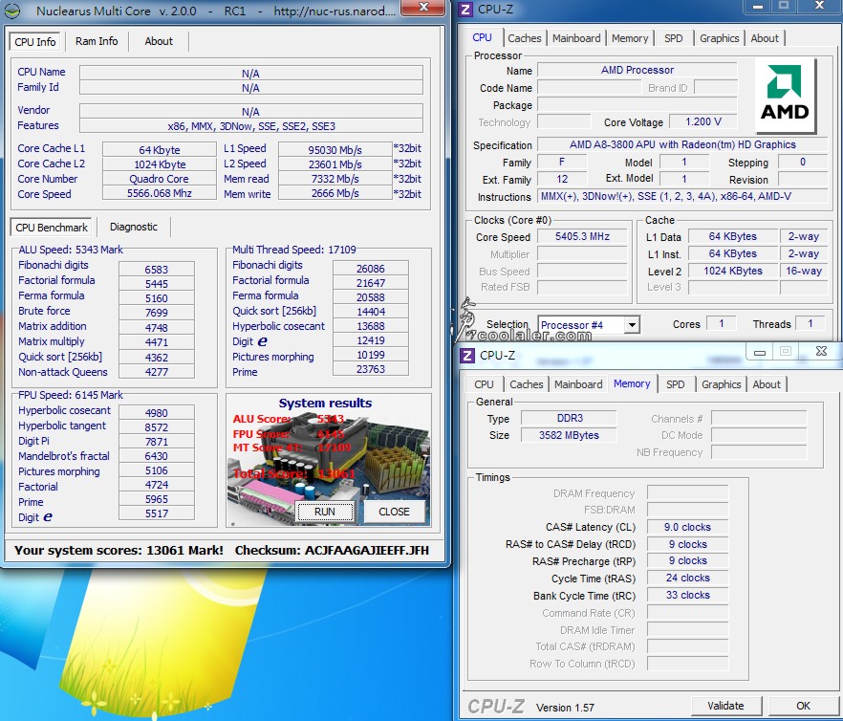Minimize the lower CPU-Z window
843x721 pixels.
click(x=760, y=352)
